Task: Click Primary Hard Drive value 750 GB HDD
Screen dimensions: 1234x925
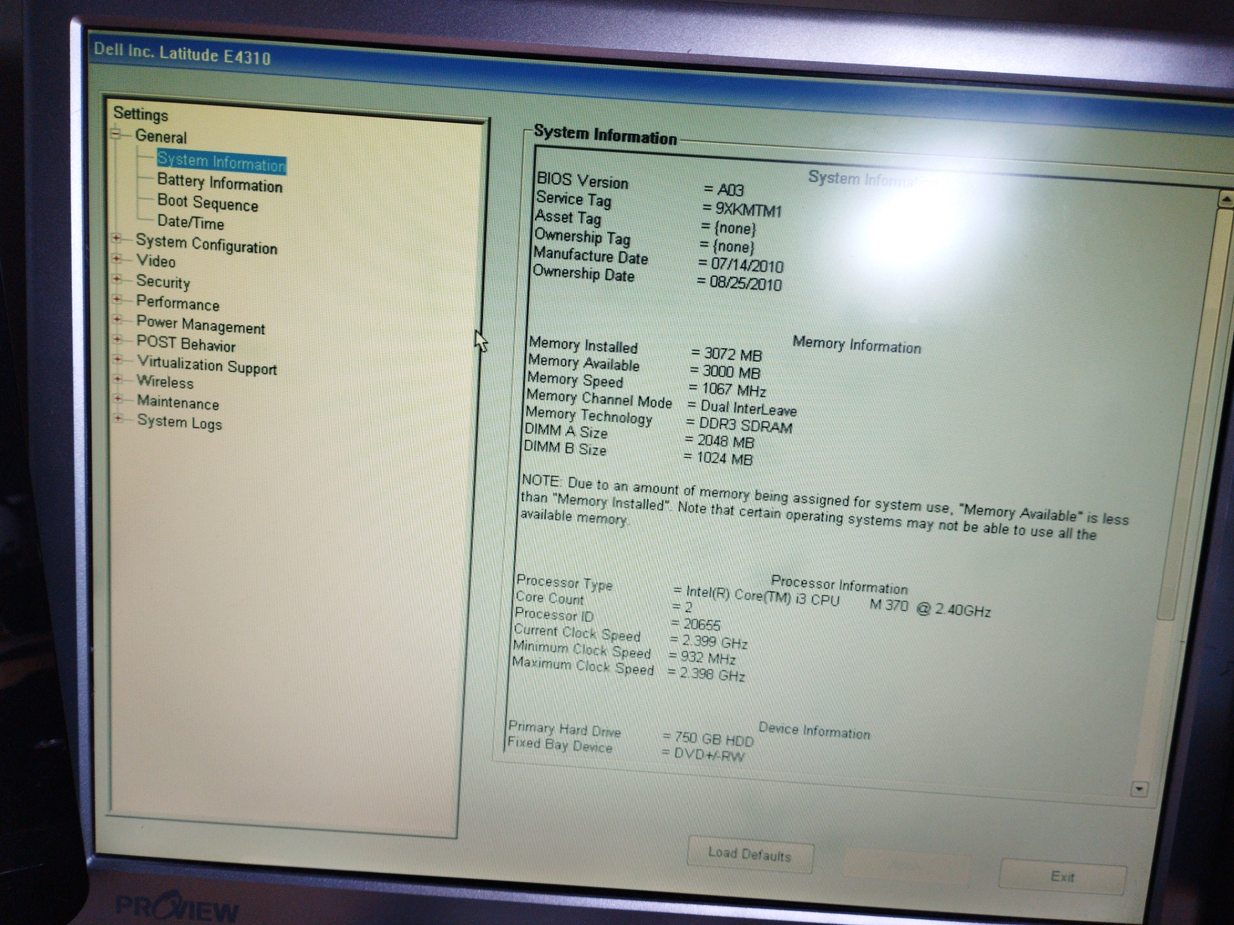Action: click(713, 739)
